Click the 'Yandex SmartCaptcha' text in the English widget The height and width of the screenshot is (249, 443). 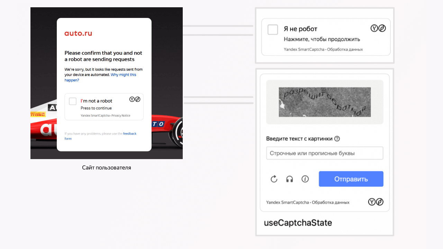[95, 116]
